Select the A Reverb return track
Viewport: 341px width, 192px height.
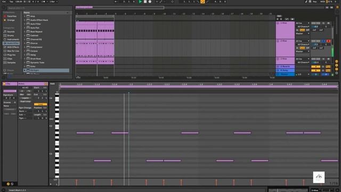pyautogui.click(x=286, y=66)
